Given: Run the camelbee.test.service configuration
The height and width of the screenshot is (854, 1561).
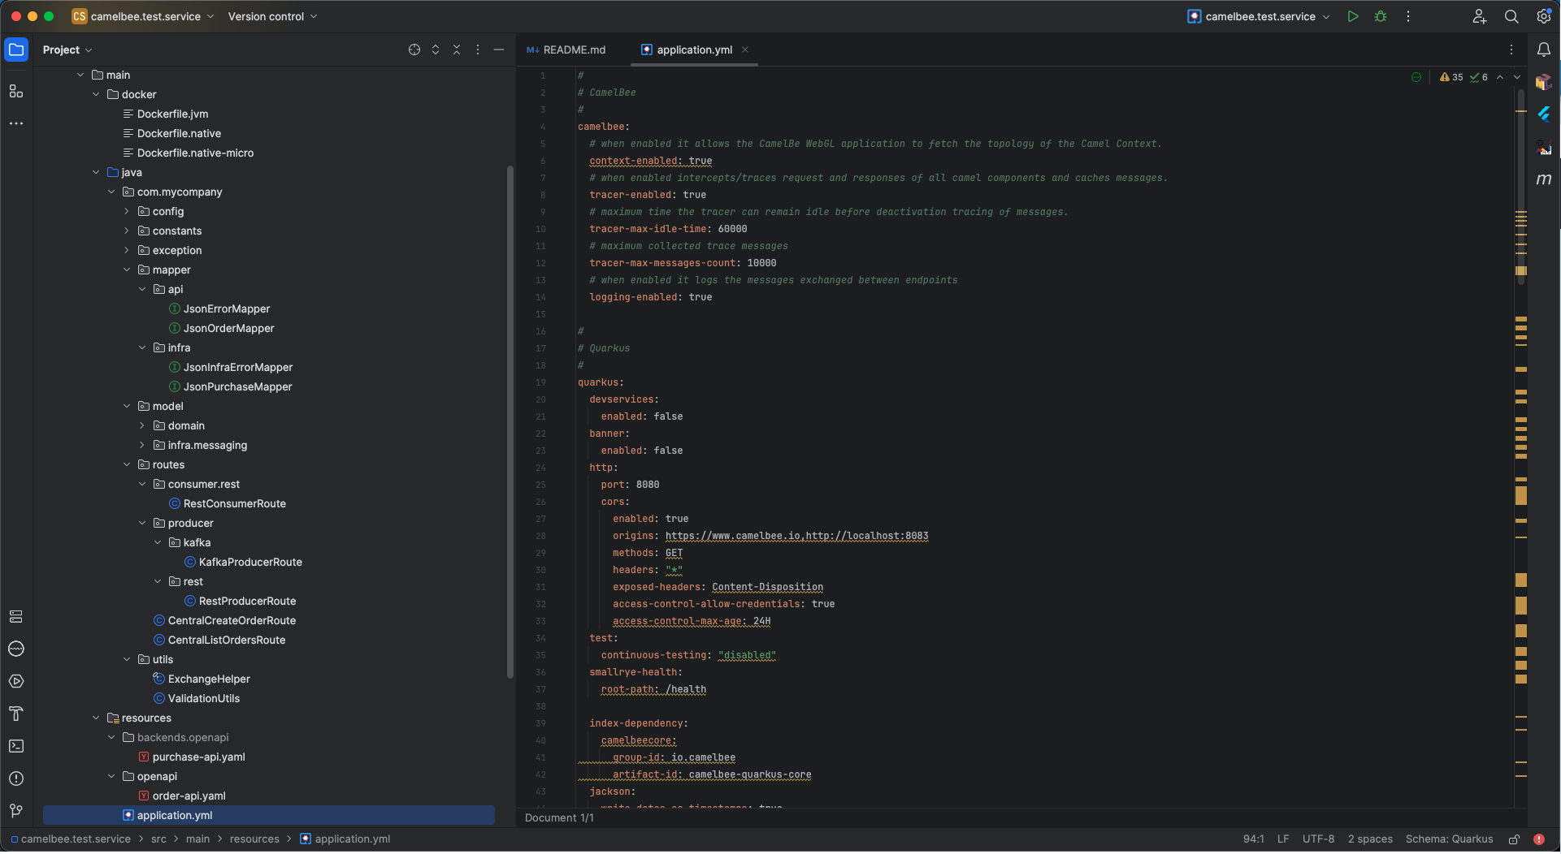Looking at the screenshot, I should point(1353,16).
